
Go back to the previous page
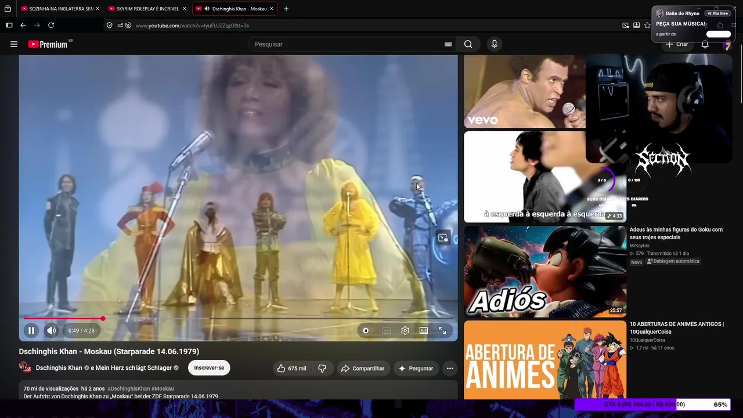23,26
